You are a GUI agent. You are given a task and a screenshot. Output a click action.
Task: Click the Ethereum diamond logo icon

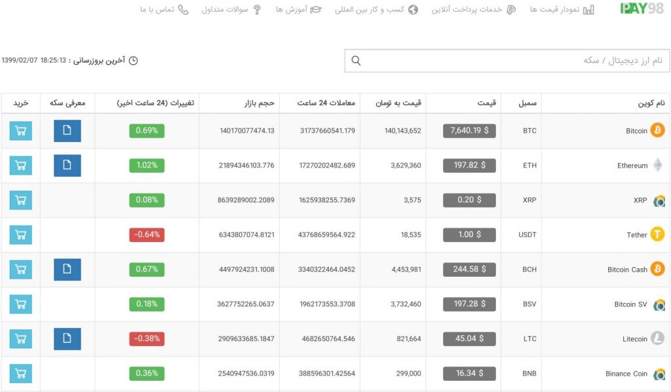click(x=658, y=165)
